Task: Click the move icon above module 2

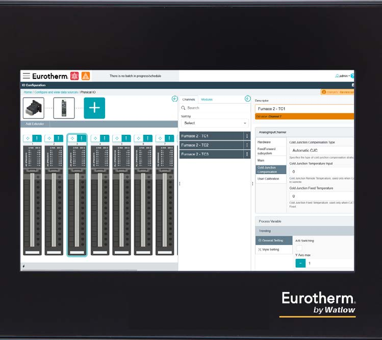Action: coord(49,138)
